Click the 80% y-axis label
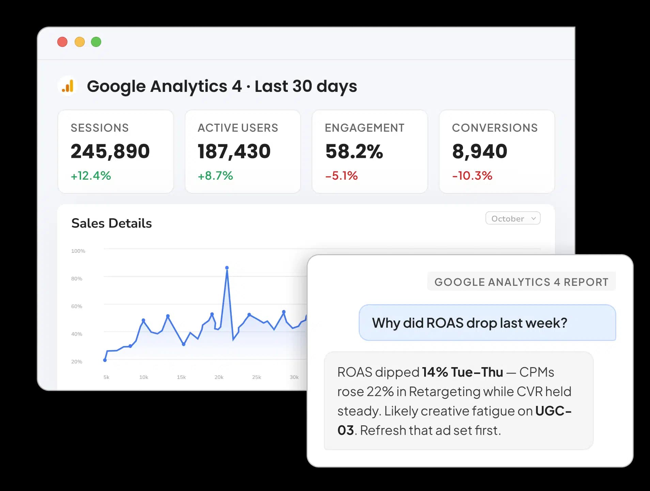650x491 pixels. [77, 279]
